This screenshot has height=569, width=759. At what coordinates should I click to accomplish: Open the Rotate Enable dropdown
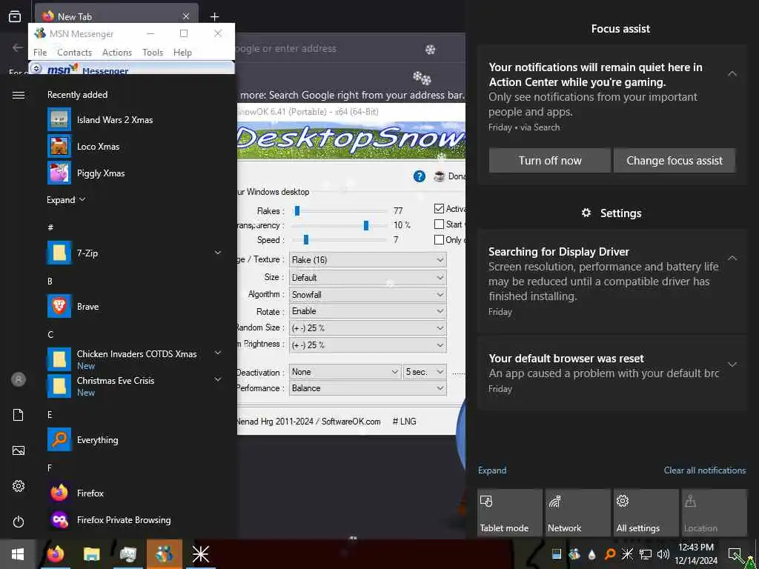(368, 311)
